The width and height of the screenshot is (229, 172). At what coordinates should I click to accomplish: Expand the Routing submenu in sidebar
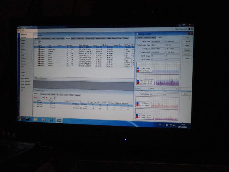pyautogui.click(x=26, y=58)
